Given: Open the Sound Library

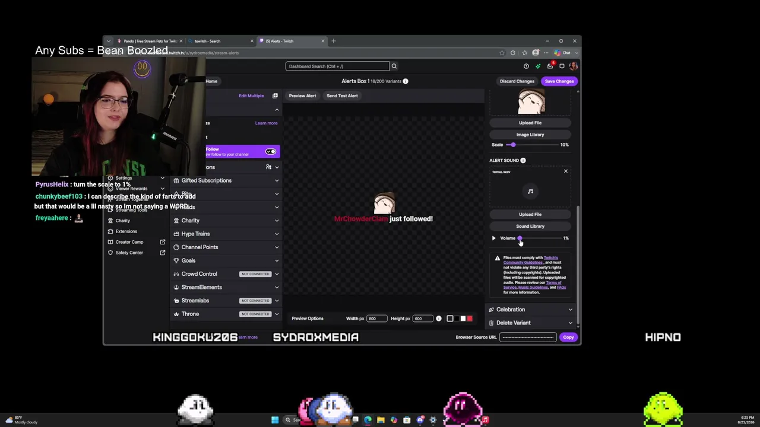Looking at the screenshot, I should 530,226.
